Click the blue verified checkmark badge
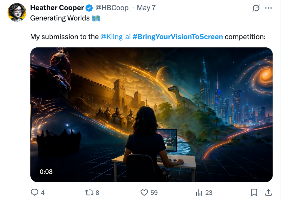 click(x=89, y=8)
